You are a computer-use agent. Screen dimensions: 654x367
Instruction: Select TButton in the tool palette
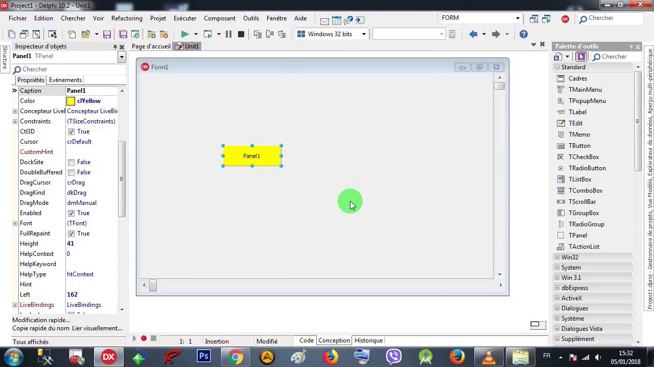coord(579,146)
